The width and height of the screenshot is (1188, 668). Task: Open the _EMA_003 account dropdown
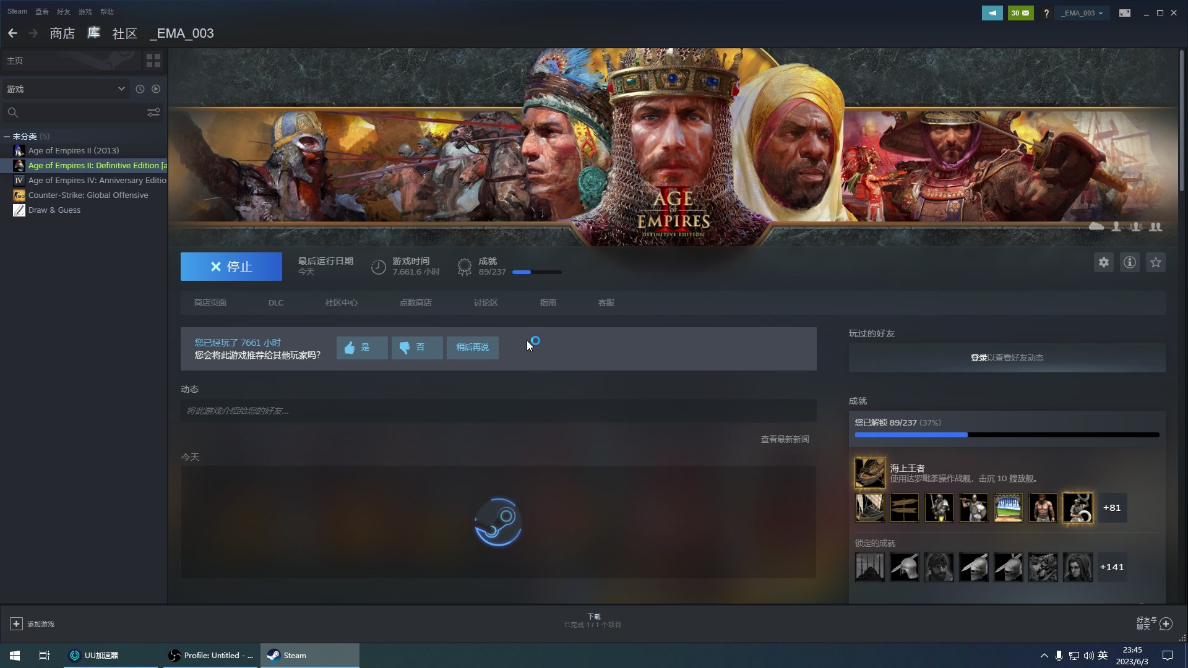tap(1083, 13)
